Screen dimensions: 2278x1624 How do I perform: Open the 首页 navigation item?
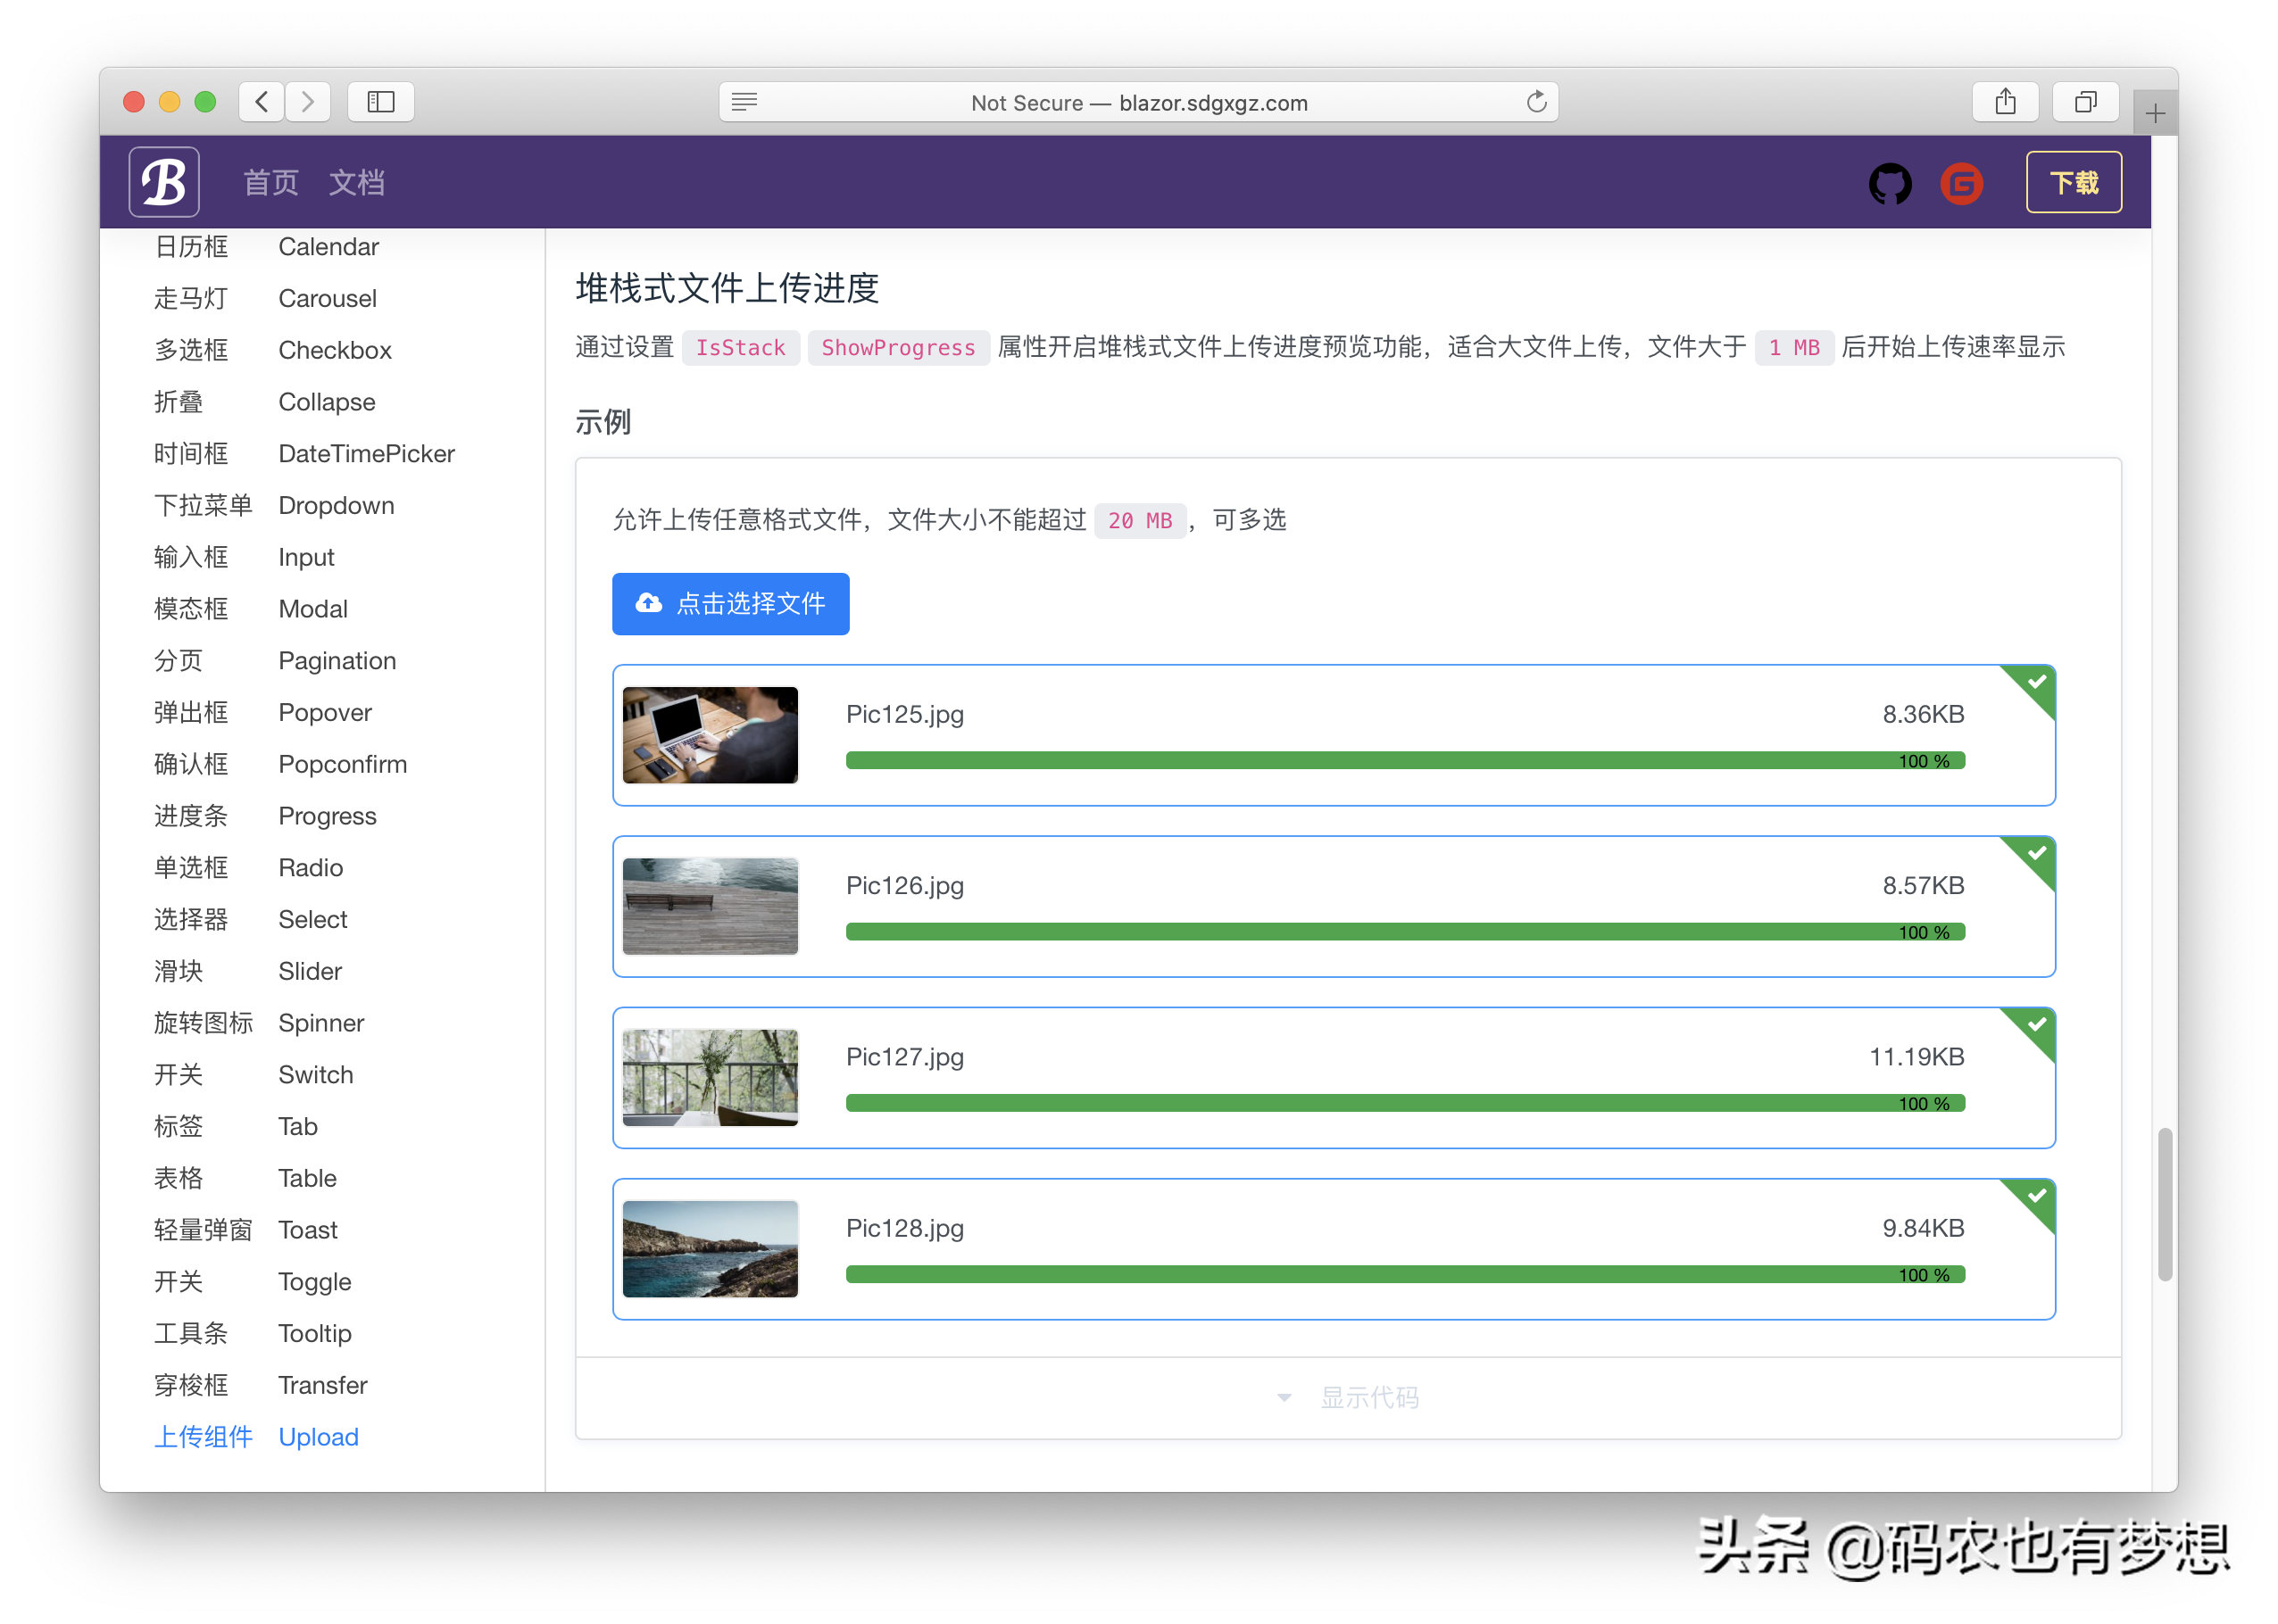coord(271,183)
